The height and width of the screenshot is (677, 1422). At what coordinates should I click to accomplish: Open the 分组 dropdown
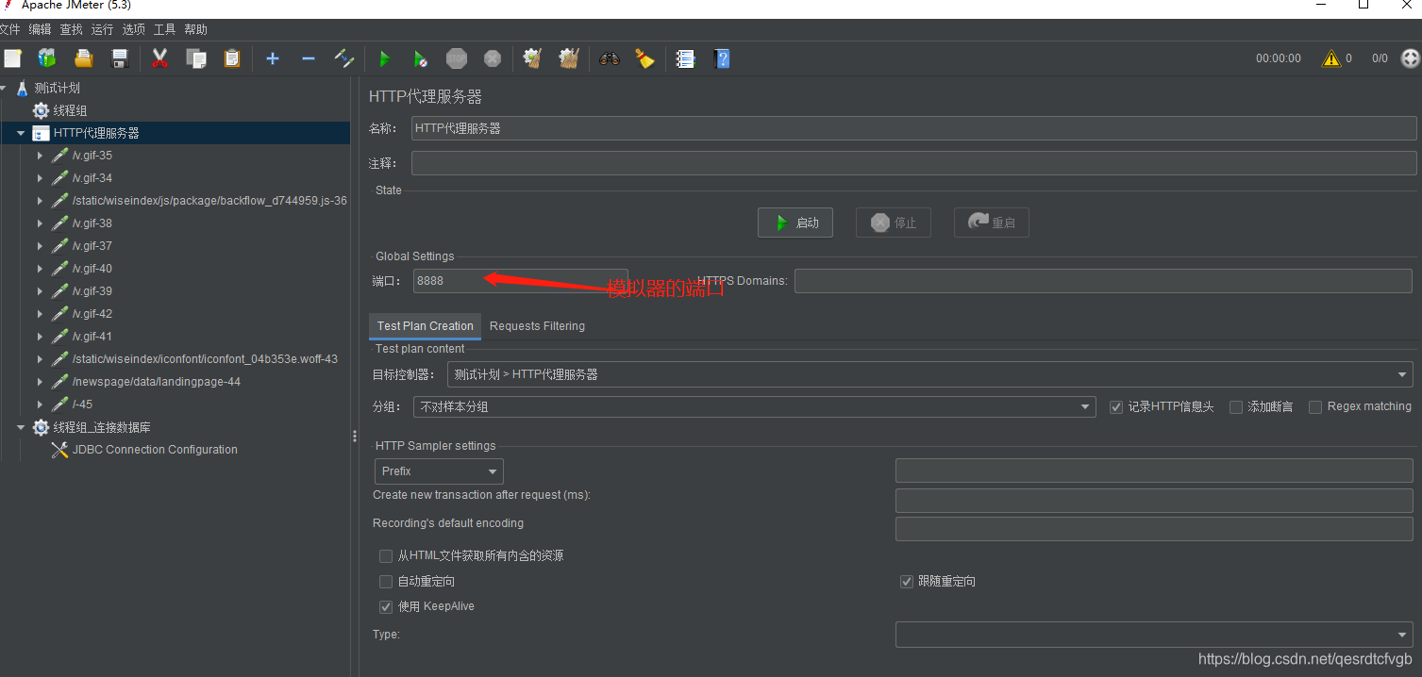click(755, 407)
